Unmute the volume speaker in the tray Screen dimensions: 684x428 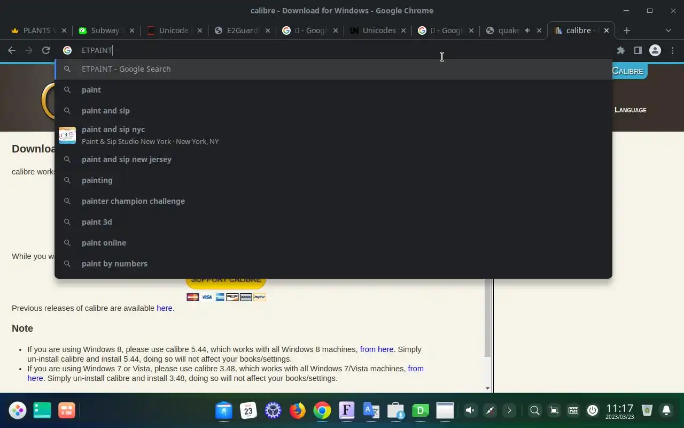470,410
